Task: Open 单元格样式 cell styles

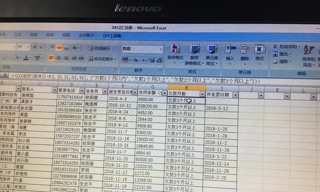Action: click(212, 55)
